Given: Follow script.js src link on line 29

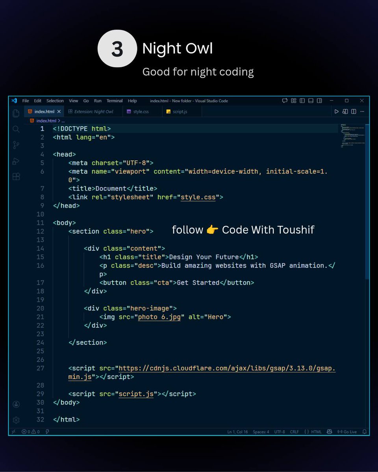Looking at the screenshot, I should coord(136,394).
